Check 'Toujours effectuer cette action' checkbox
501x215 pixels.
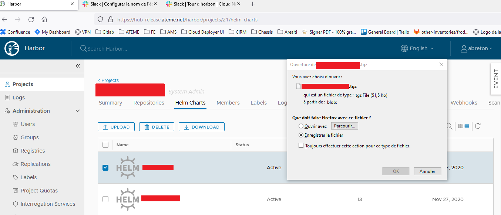pyautogui.click(x=301, y=146)
